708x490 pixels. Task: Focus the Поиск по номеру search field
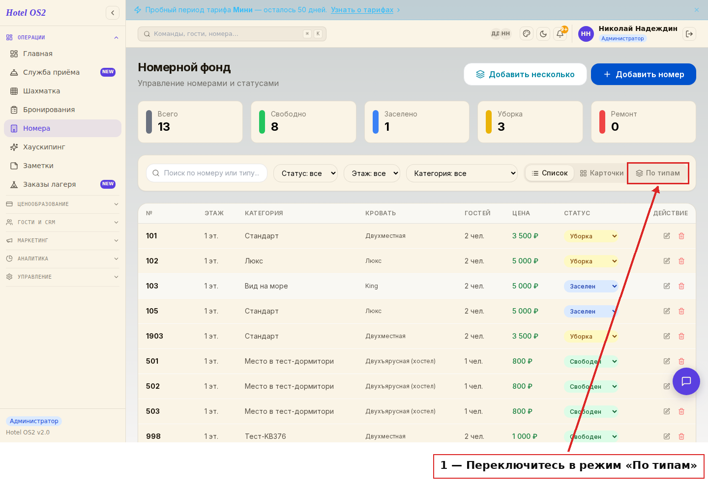tap(206, 173)
